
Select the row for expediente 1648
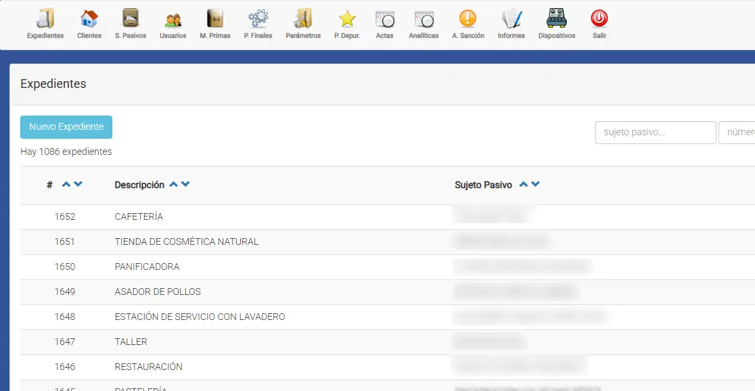tap(200, 317)
